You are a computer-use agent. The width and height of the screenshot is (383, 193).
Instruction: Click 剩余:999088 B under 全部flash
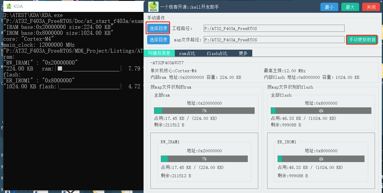286,125
